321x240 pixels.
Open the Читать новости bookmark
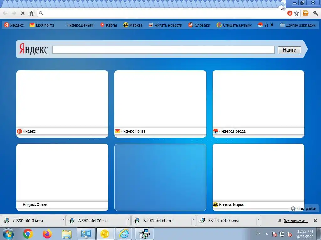166,25
